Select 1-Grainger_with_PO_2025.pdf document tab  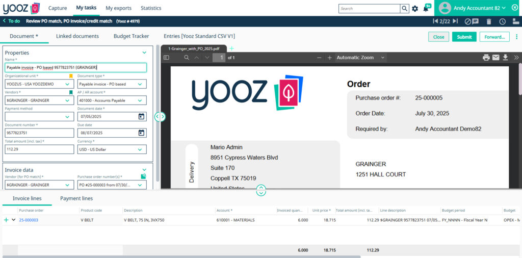click(194, 48)
